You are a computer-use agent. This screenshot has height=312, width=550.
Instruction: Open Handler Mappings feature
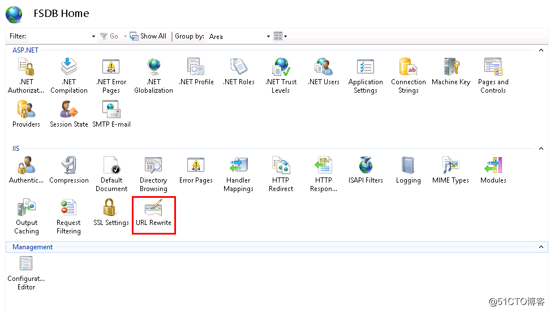click(x=239, y=174)
